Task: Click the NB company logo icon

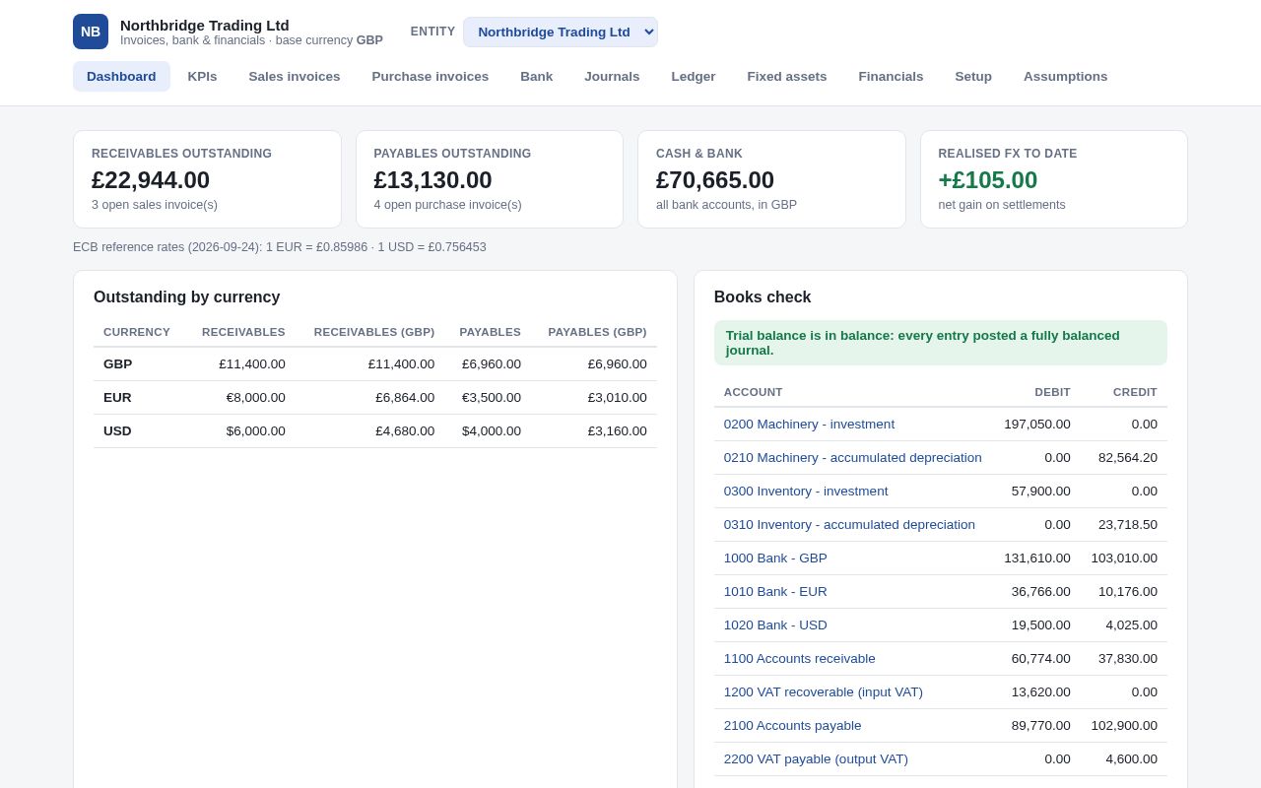Action: click(x=91, y=32)
